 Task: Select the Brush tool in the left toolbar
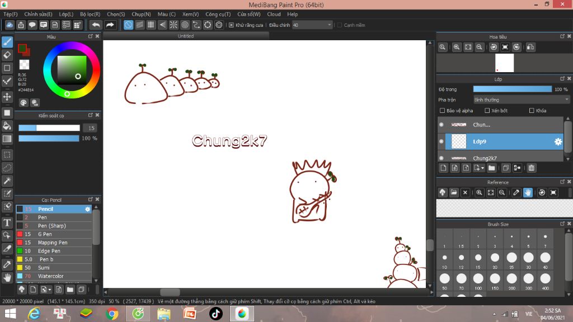(x=7, y=42)
